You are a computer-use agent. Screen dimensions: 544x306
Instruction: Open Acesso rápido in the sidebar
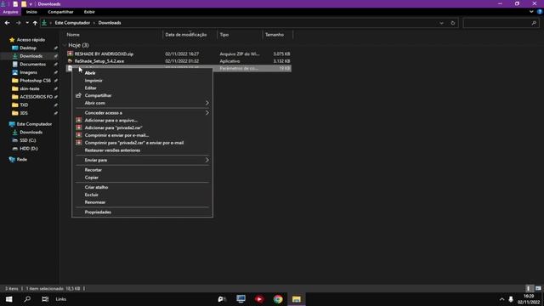click(x=31, y=40)
